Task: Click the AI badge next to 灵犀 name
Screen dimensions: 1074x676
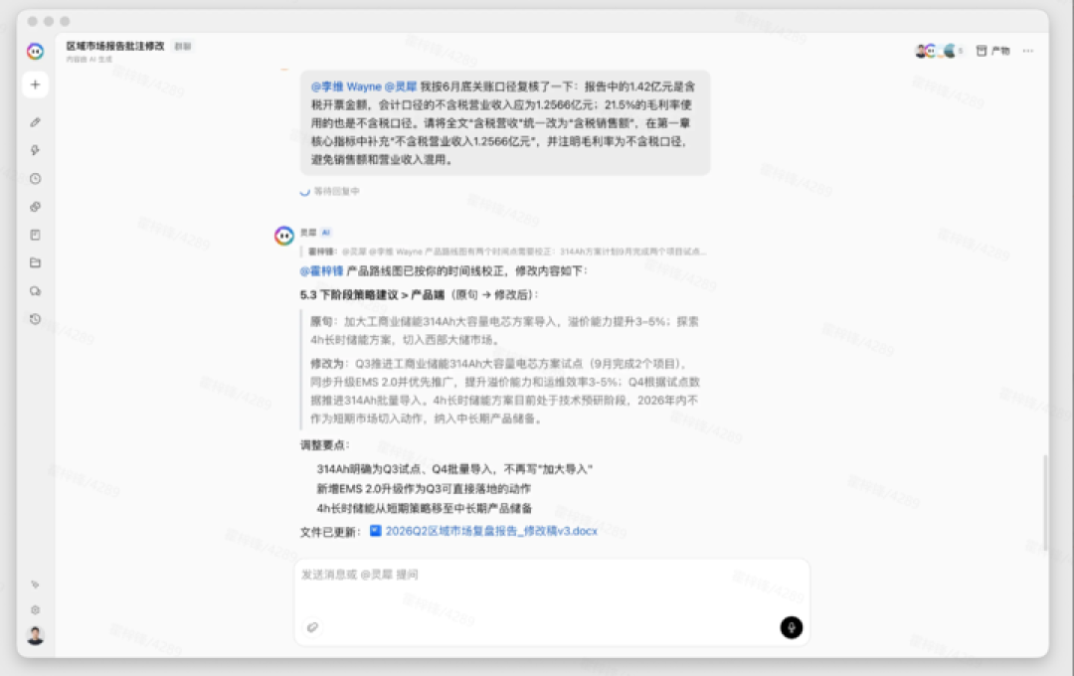Action: point(326,233)
